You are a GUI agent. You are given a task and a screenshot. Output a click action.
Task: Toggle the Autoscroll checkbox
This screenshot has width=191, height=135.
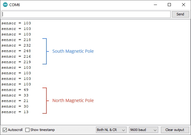[5, 130]
